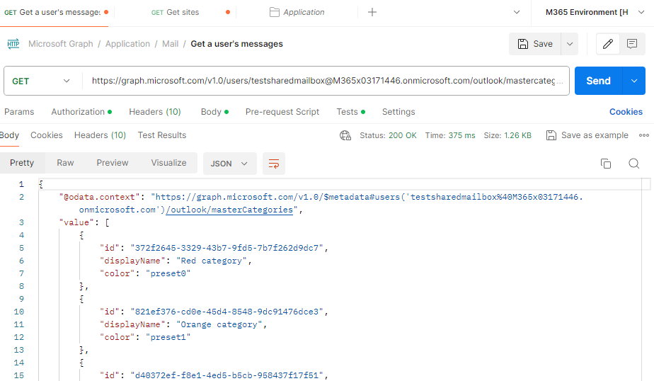Viewport: 654px width, 381px height.
Task: Open the request Headers (10) tab
Action: [x=155, y=112]
